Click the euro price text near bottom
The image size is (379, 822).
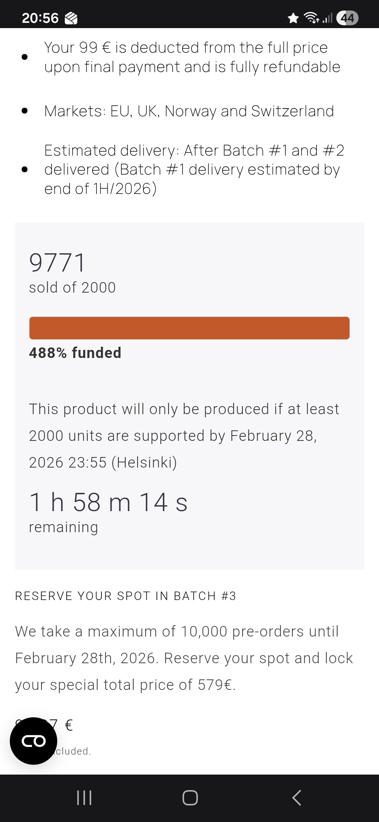(x=44, y=725)
